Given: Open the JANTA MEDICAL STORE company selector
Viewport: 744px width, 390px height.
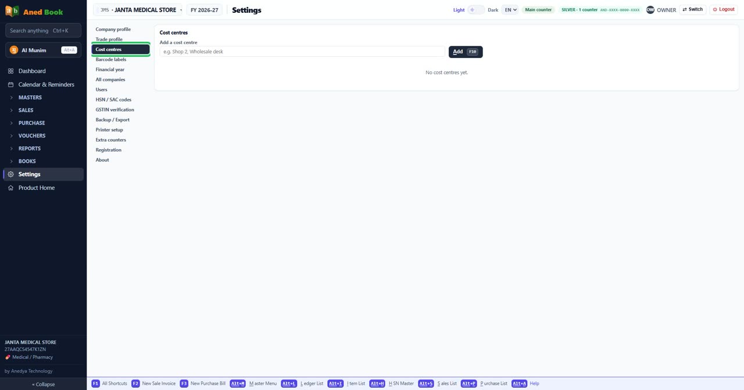Looking at the screenshot, I should pyautogui.click(x=138, y=10).
